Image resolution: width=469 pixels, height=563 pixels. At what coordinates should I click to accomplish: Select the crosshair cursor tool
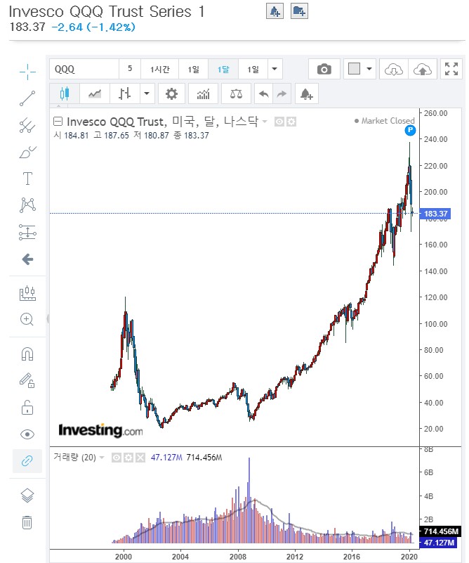27,72
